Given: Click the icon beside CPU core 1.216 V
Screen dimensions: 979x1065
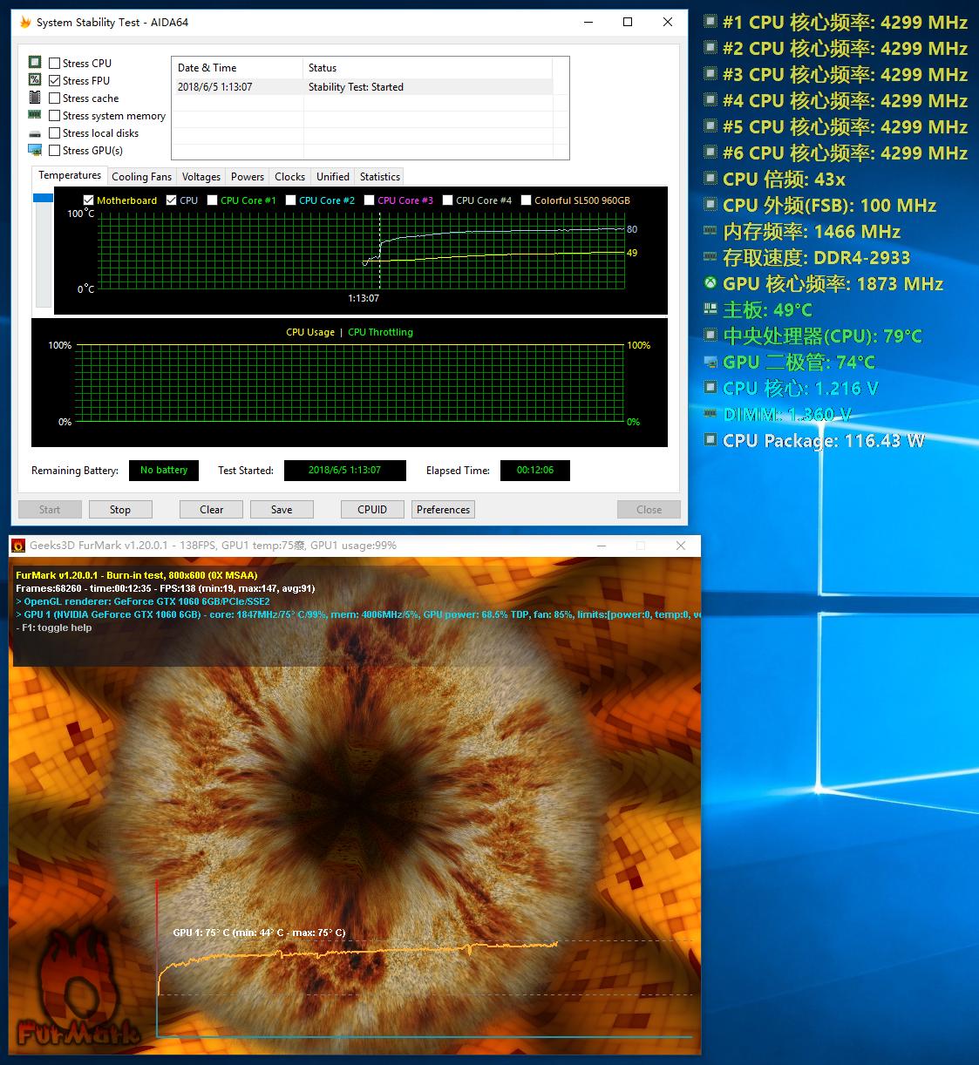Looking at the screenshot, I should tap(710, 388).
